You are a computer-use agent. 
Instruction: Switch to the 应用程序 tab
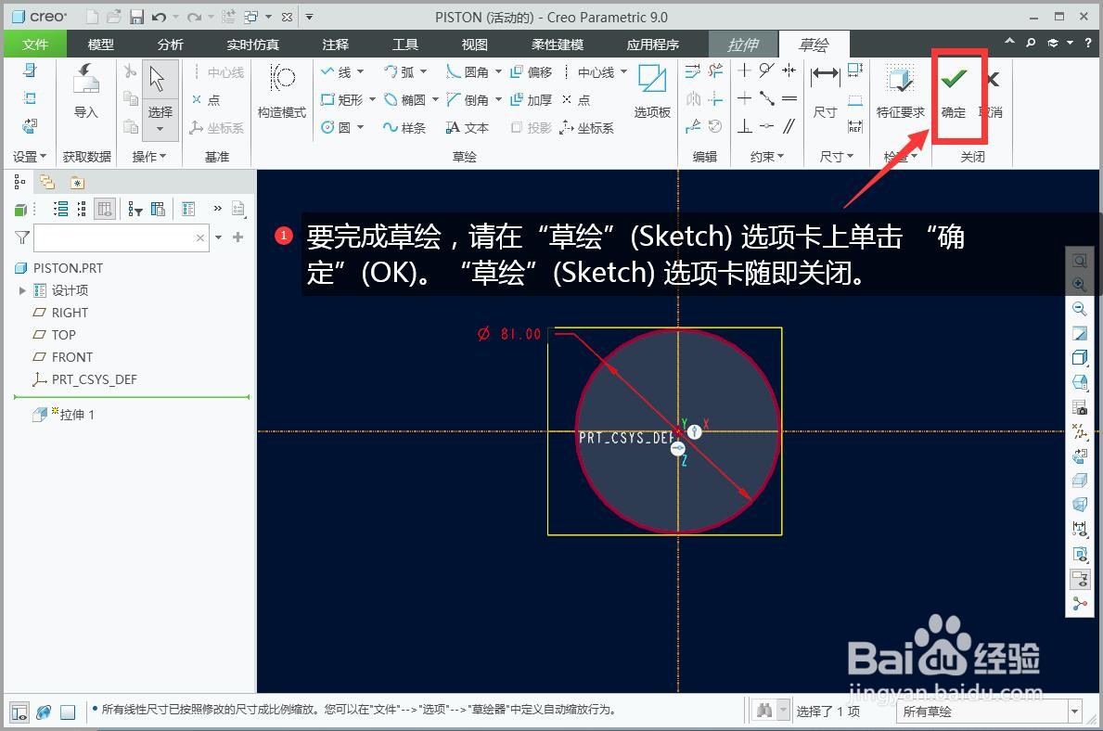(653, 45)
